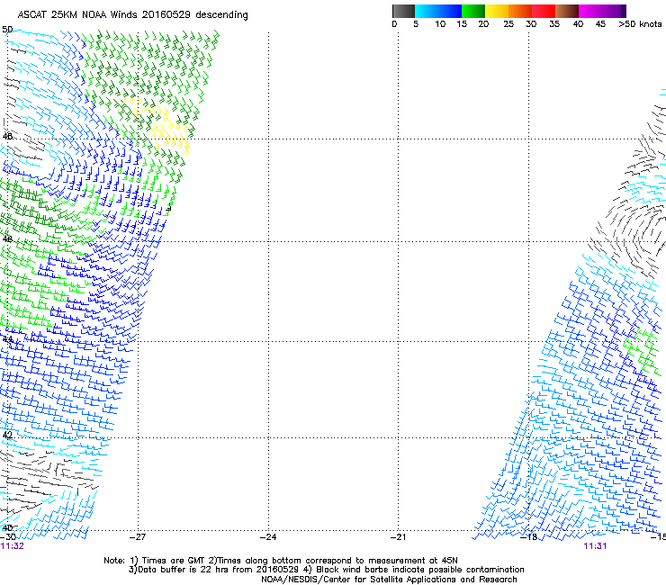Screen dimensions: 666x585
Task: Click the '44' latitude label on the left axis
Action: [x=7, y=339]
